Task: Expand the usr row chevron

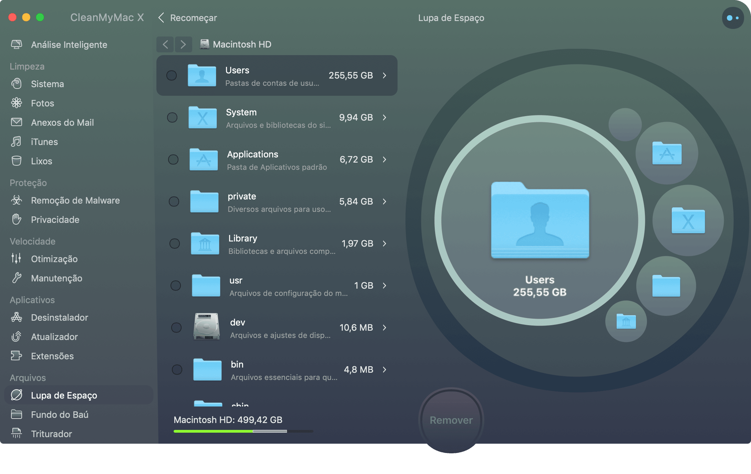Action: [385, 286]
